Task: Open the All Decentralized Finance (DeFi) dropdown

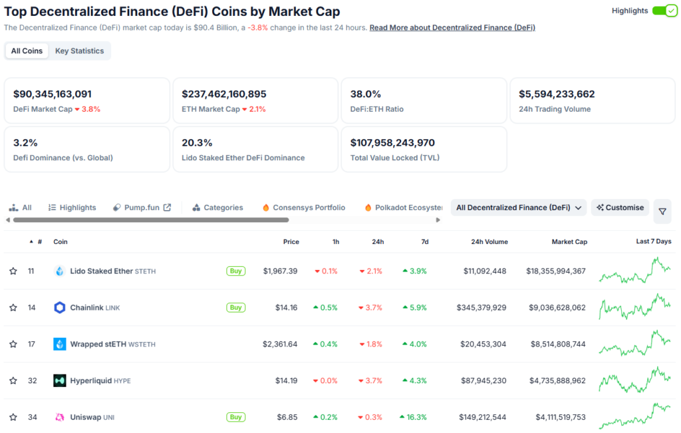Action: tap(518, 207)
